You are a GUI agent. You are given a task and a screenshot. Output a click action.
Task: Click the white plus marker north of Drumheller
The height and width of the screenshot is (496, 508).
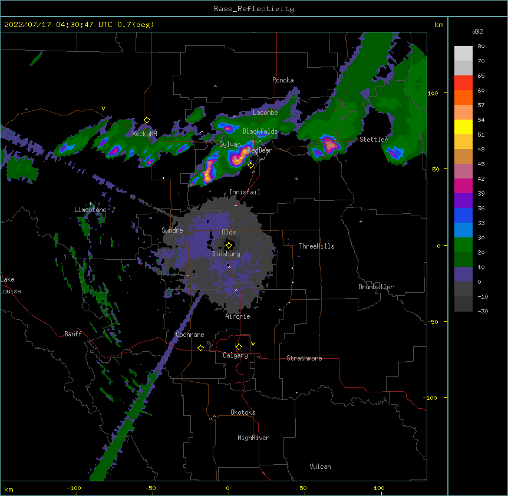[361, 221]
